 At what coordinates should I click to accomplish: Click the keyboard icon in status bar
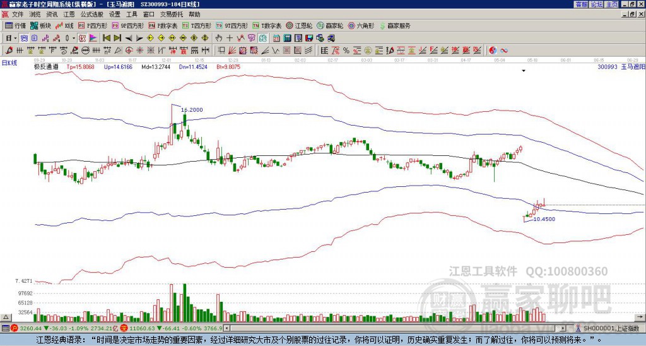coord(5,328)
